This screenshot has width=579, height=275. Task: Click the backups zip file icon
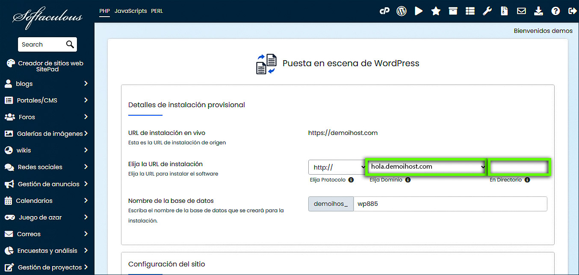(x=504, y=11)
